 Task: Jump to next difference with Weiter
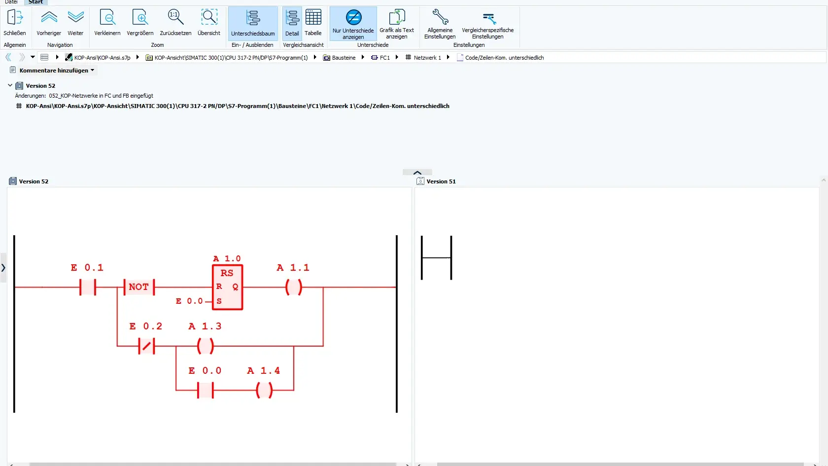75,23
